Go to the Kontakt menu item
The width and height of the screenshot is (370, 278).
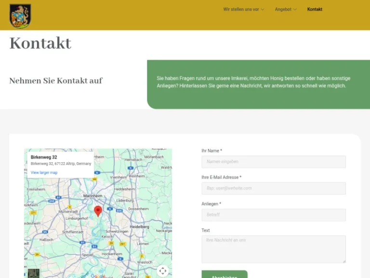pyautogui.click(x=315, y=10)
